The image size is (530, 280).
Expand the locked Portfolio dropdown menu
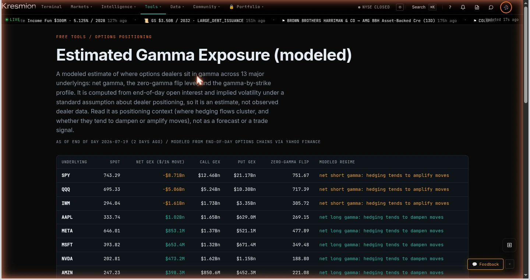pyautogui.click(x=246, y=7)
